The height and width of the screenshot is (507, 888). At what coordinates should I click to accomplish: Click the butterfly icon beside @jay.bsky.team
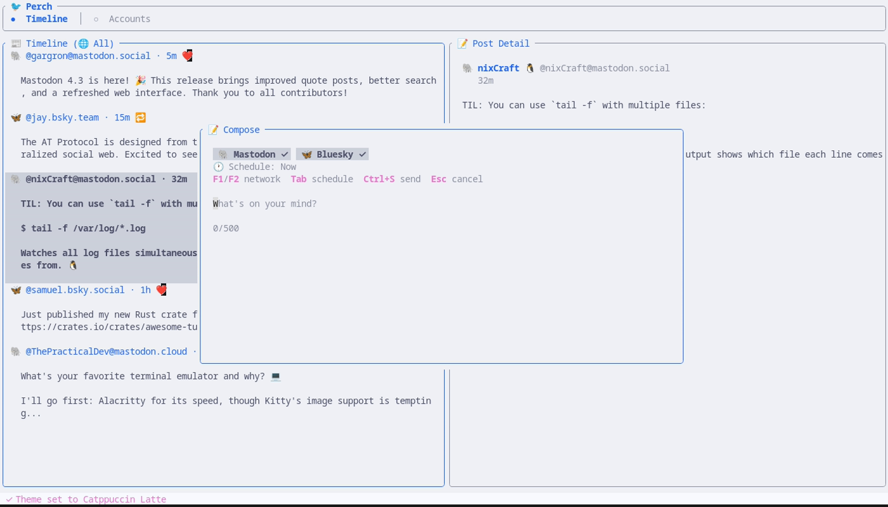click(16, 117)
